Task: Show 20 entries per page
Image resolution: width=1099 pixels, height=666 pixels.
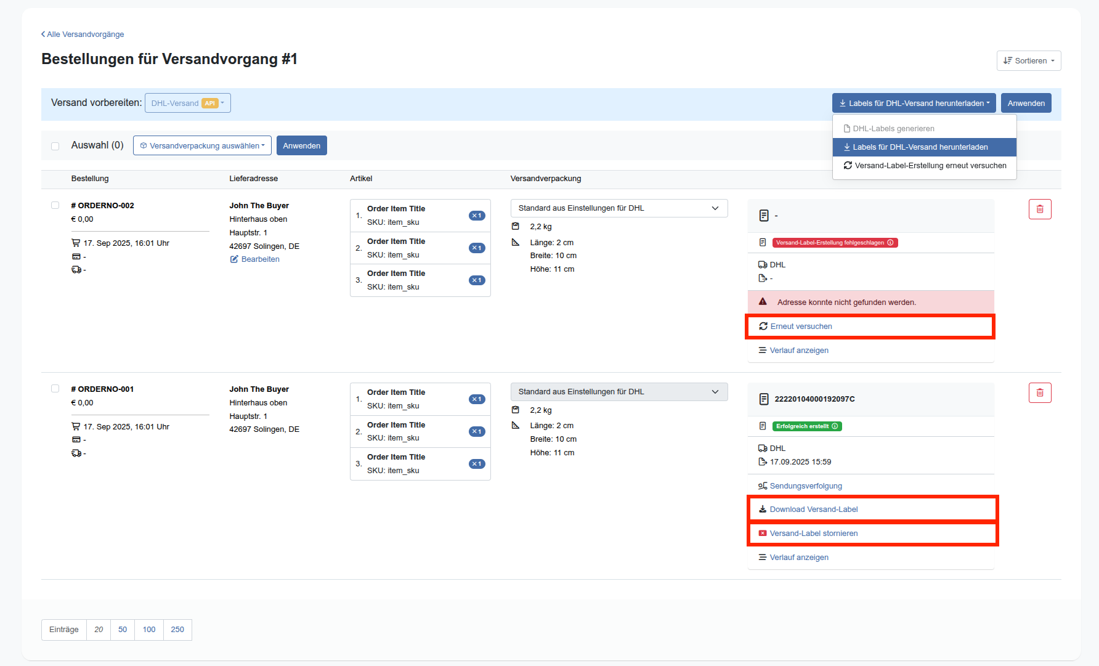Action: click(x=99, y=630)
